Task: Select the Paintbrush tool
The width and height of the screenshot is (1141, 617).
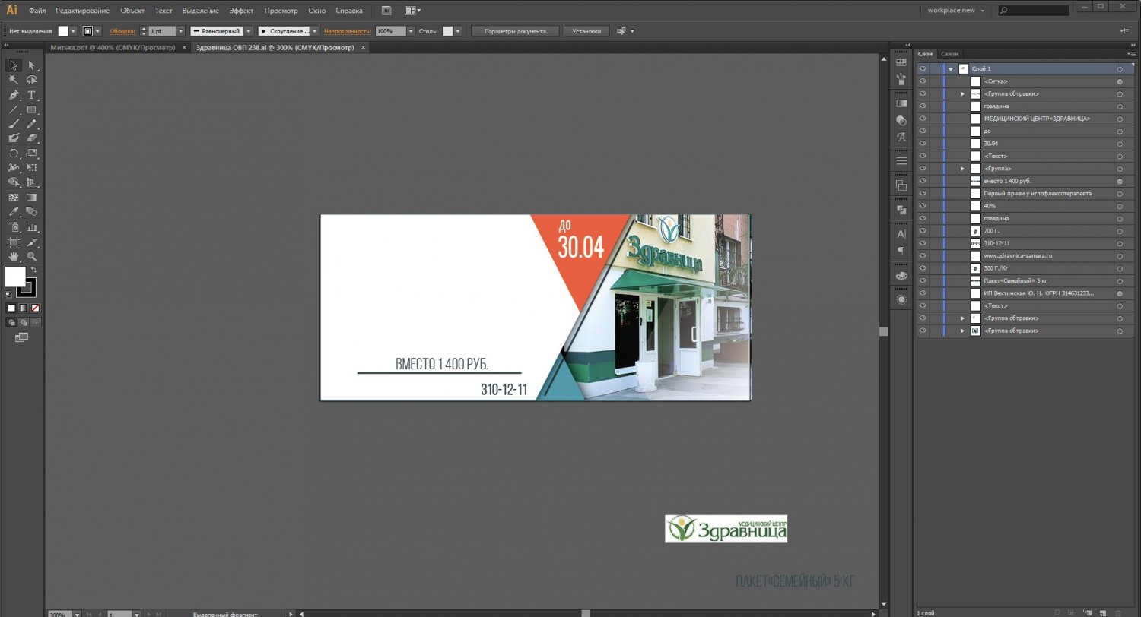Action: pos(14,124)
